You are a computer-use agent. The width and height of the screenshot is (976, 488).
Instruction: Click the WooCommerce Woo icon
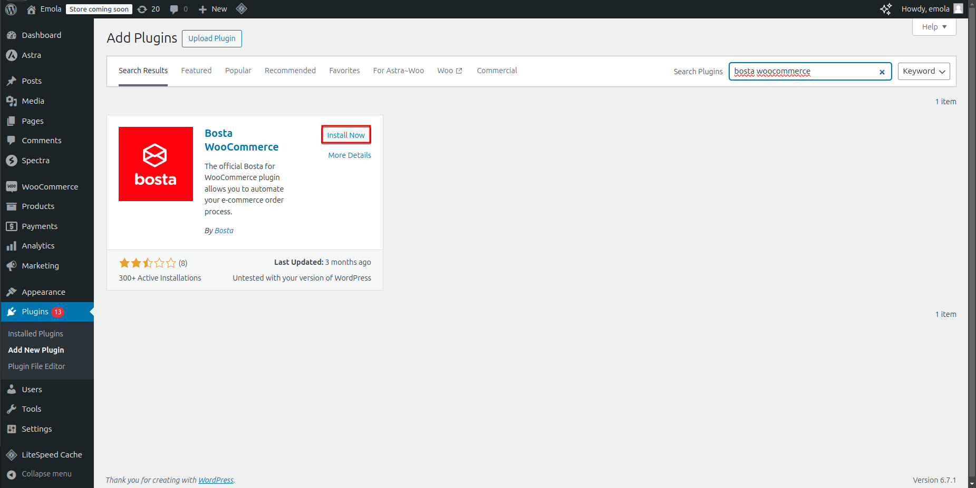12,187
